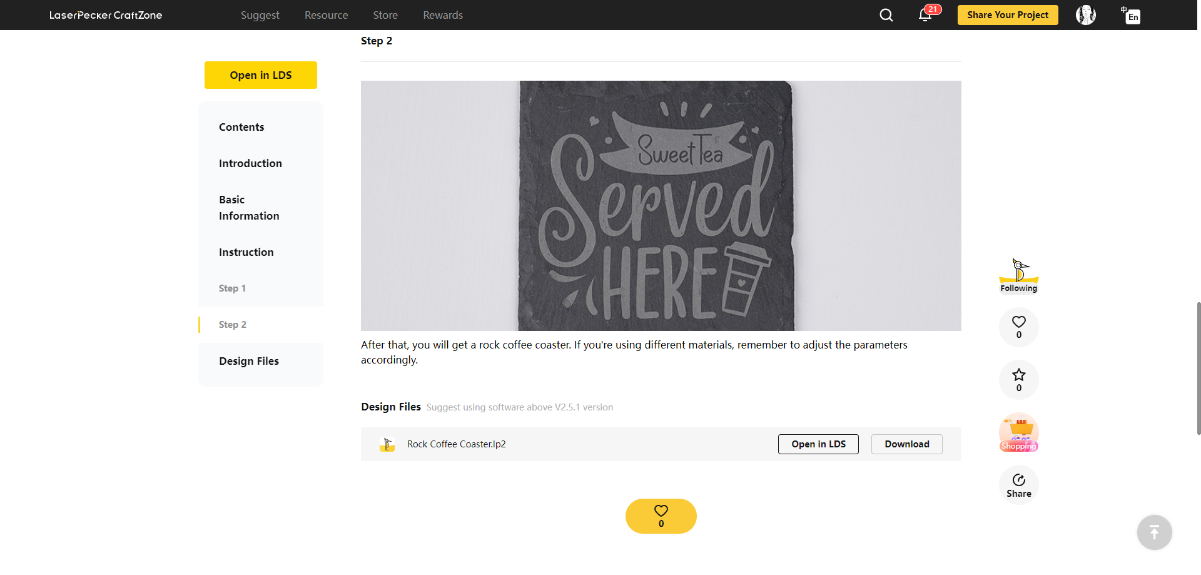Switch language with the En icon
1201x575 pixels.
(1131, 15)
